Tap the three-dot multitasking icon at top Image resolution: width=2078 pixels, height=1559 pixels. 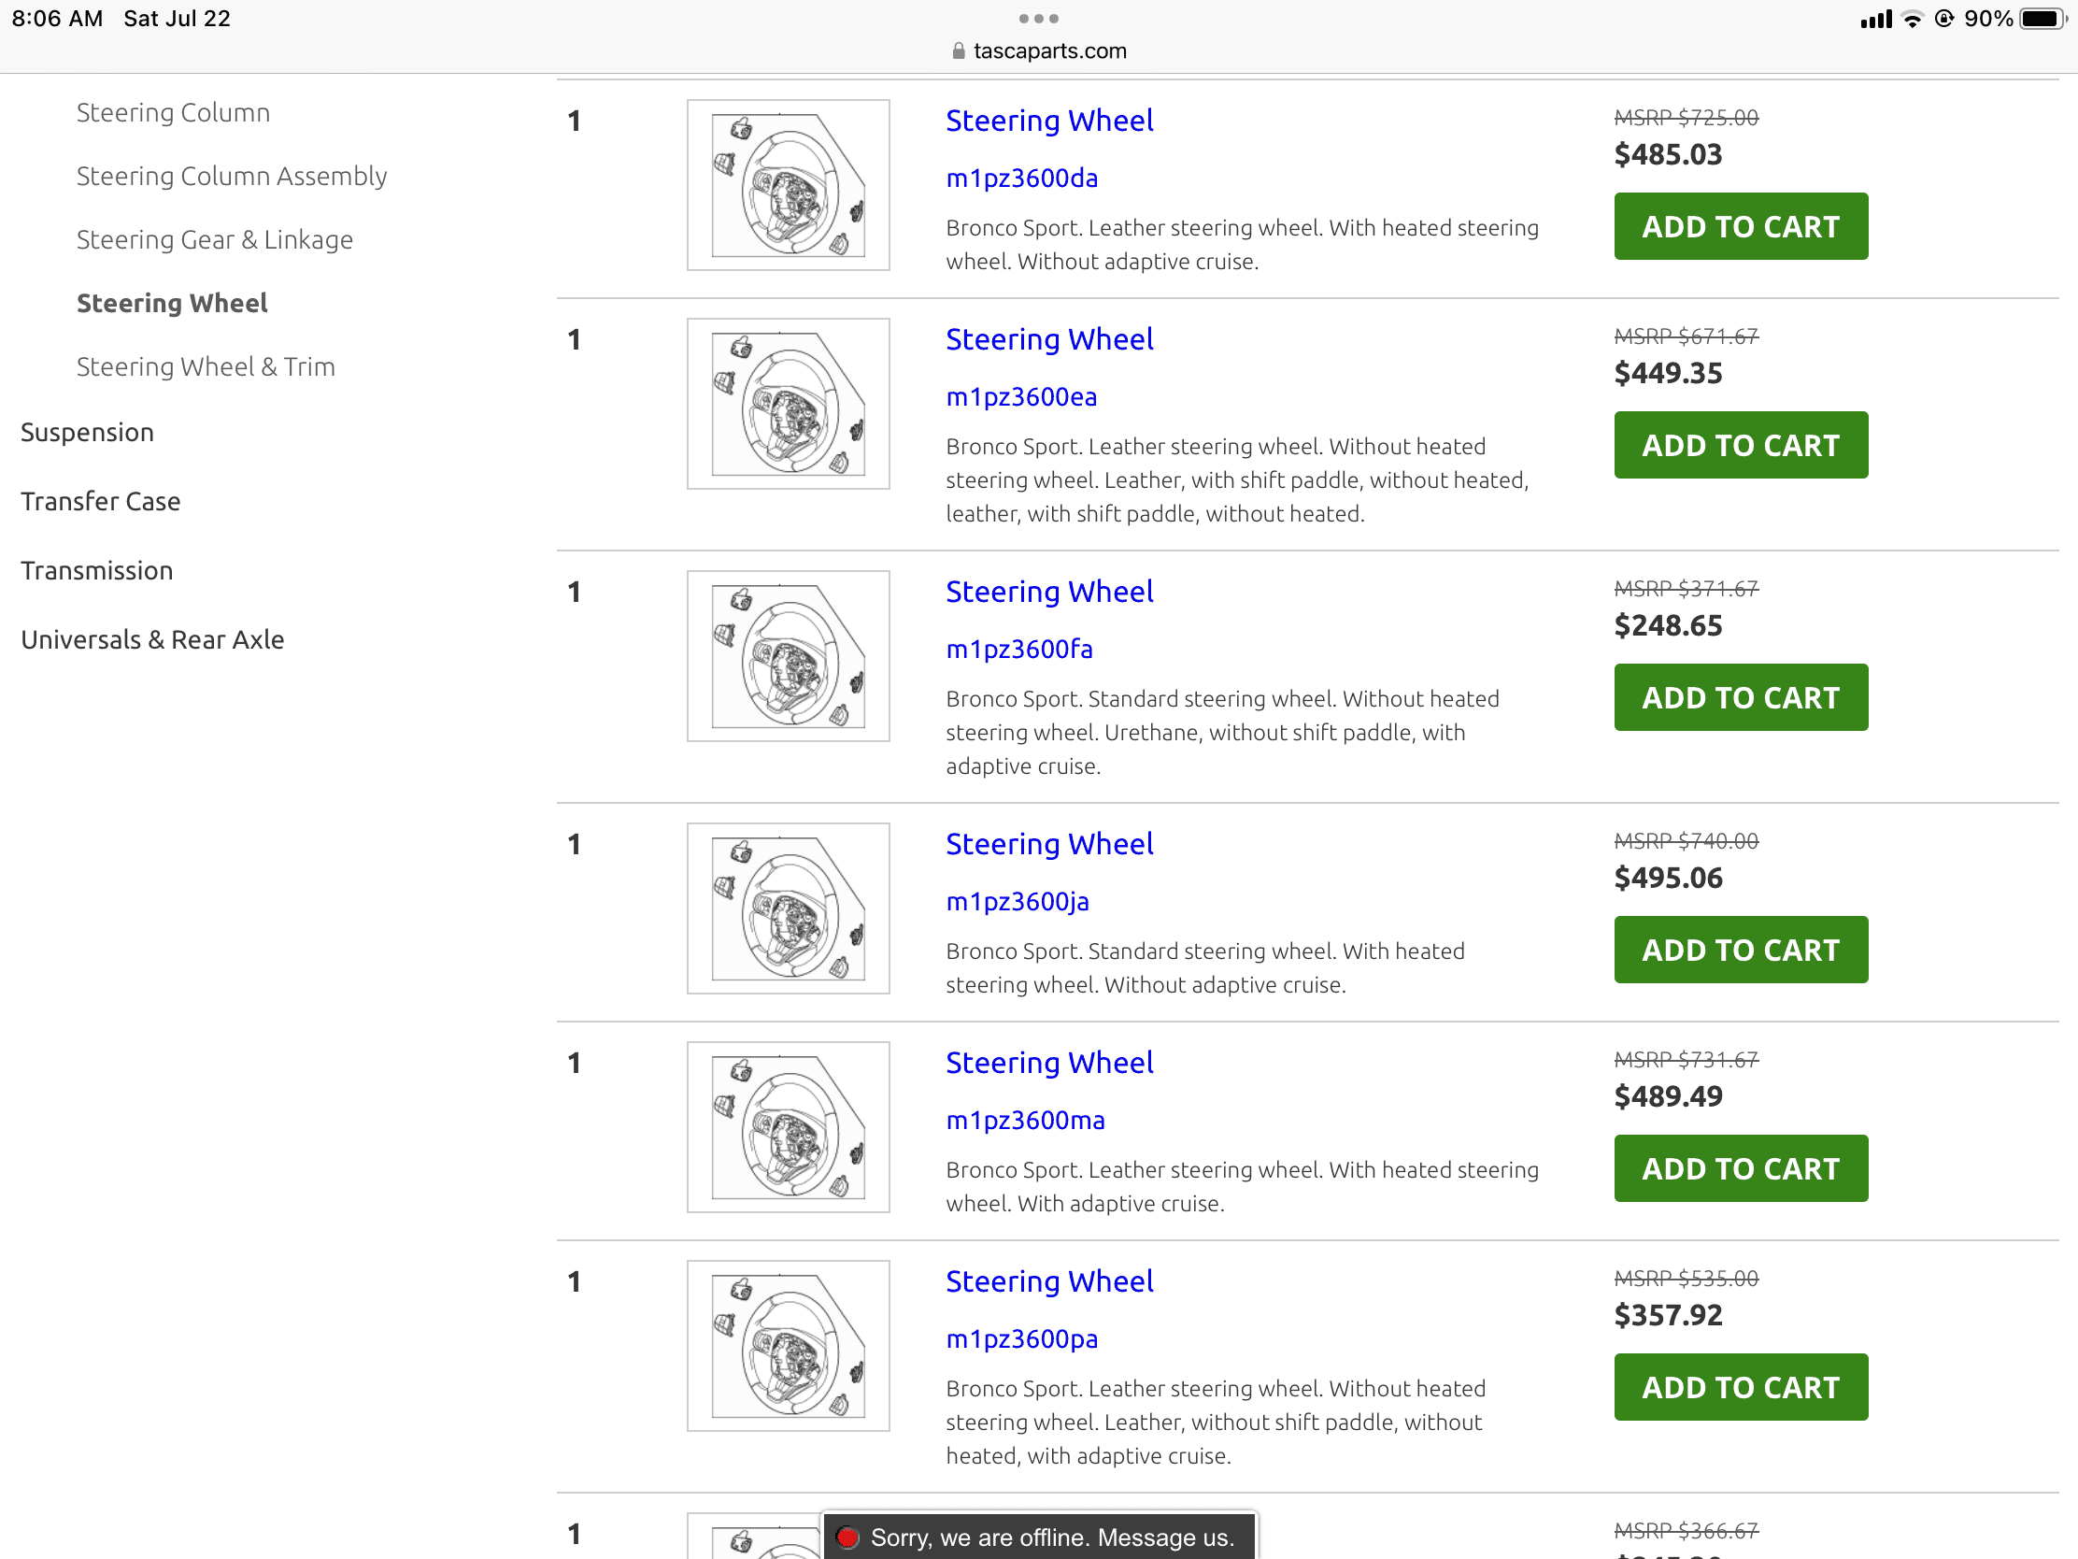[1038, 18]
